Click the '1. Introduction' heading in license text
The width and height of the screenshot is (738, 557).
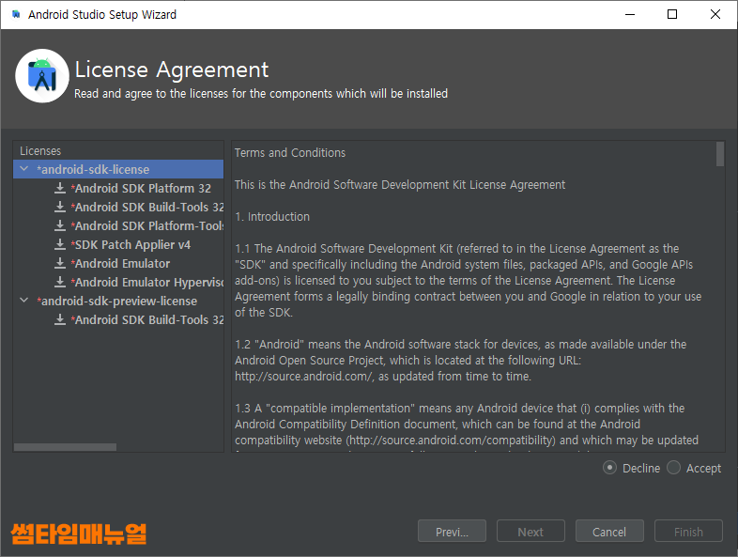click(x=272, y=217)
